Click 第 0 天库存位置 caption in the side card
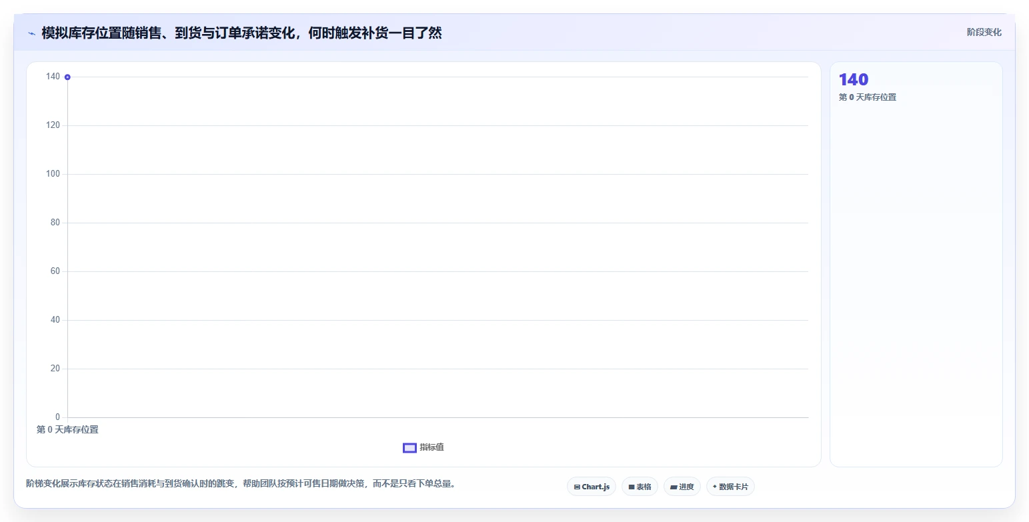Image resolution: width=1029 pixels, height=522 pixels. pyautogui.click(x=867, y=97)
